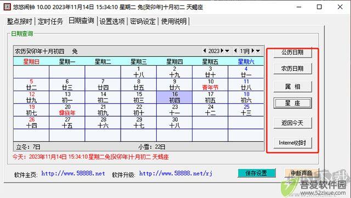
Task: Go to next month arrow after 11月
Action: click(x=253, y=51)
